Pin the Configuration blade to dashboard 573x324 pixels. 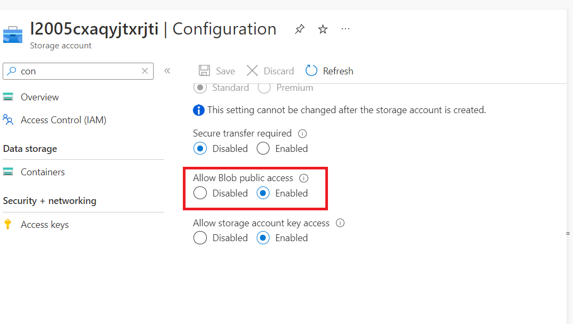pyautogui.click(x=300, y=29)
